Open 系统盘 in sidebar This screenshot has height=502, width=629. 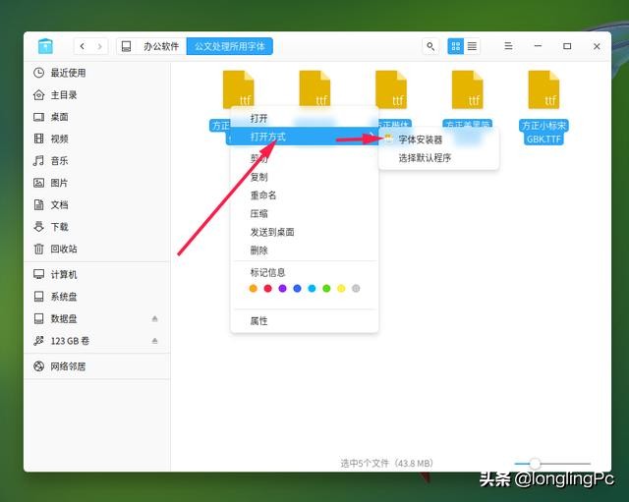point(97,297)
